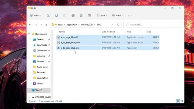The image size is (194, 109).
Task: Collapse the Quick access tree
Action: (29, 34)
